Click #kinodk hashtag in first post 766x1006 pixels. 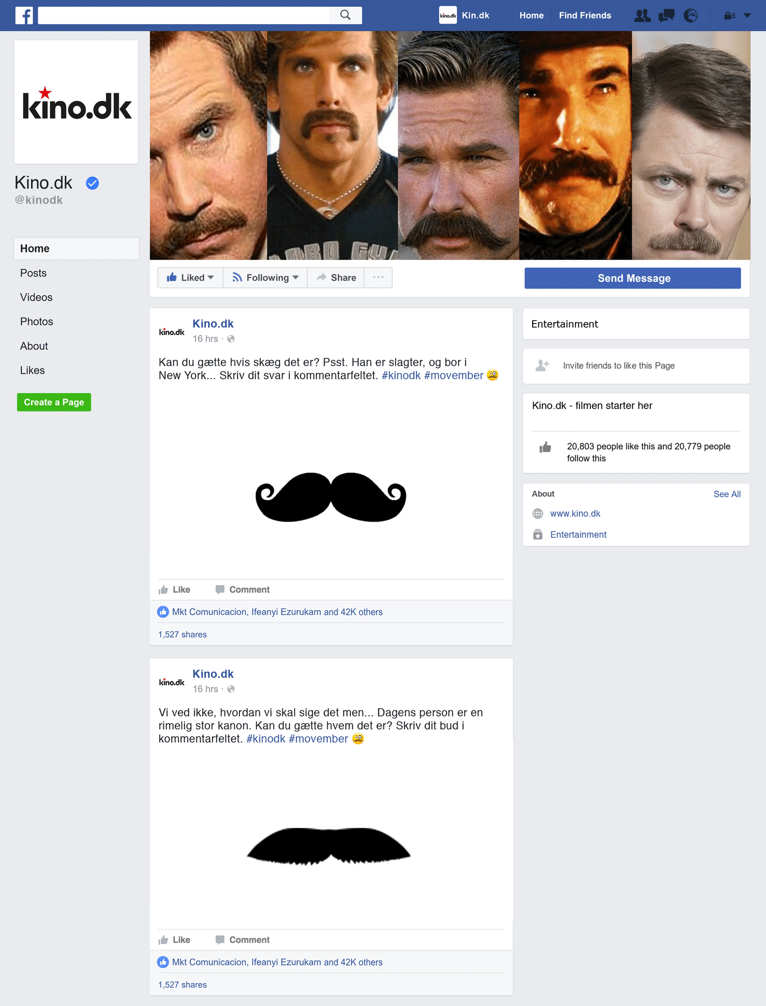point(401,375)
